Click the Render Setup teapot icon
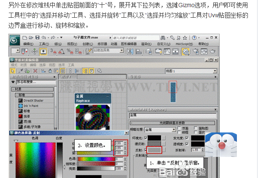258x178 pixels. [196, 51]
